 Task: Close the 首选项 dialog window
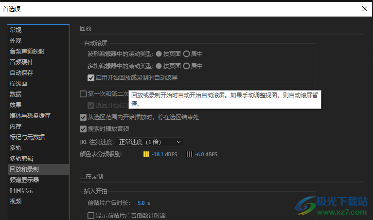pos(365,9)
